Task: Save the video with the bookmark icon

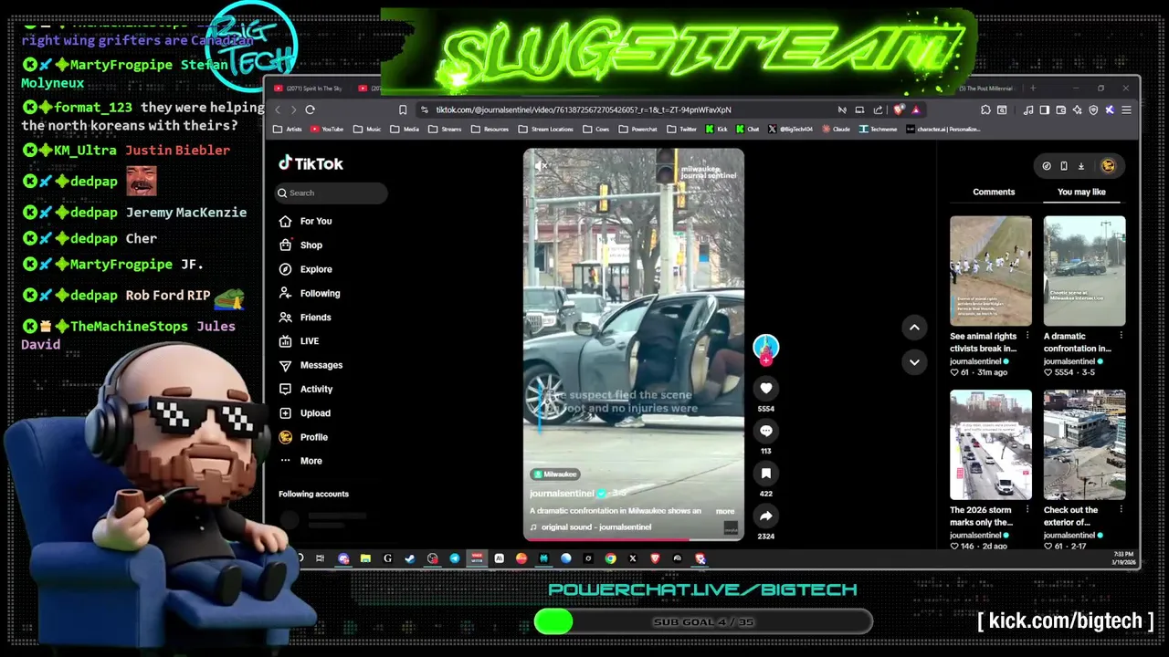Action: coord(765,473)
